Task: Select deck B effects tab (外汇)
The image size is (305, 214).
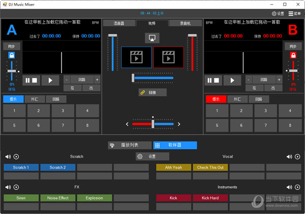Action: [x=237, y=99]
